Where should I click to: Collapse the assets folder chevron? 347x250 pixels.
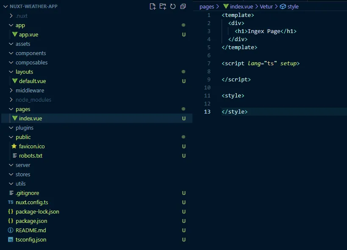[11, 44]
